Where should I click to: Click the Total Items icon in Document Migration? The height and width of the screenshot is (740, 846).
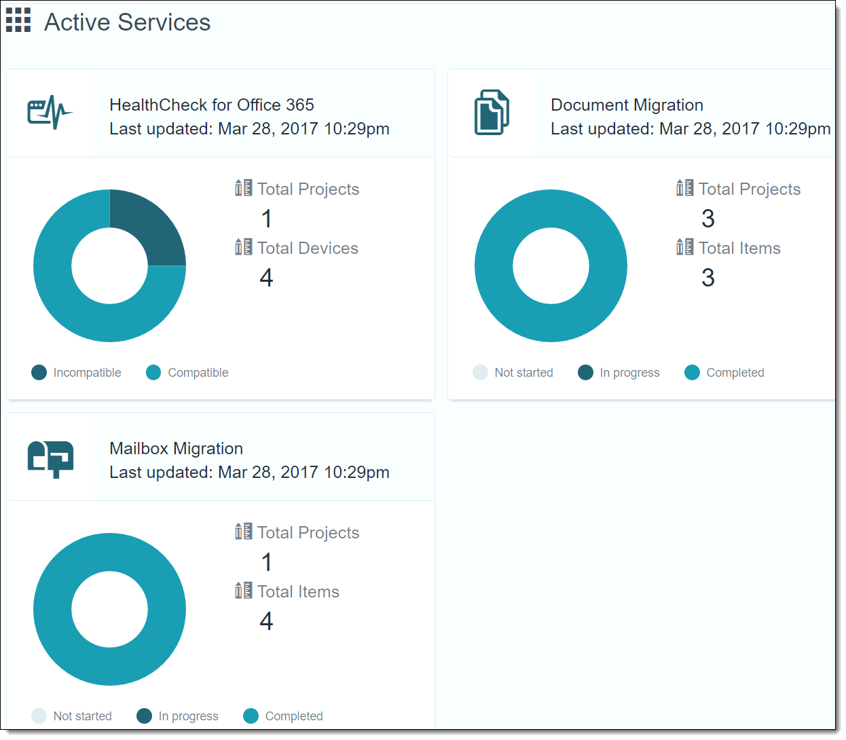point(684,247)
